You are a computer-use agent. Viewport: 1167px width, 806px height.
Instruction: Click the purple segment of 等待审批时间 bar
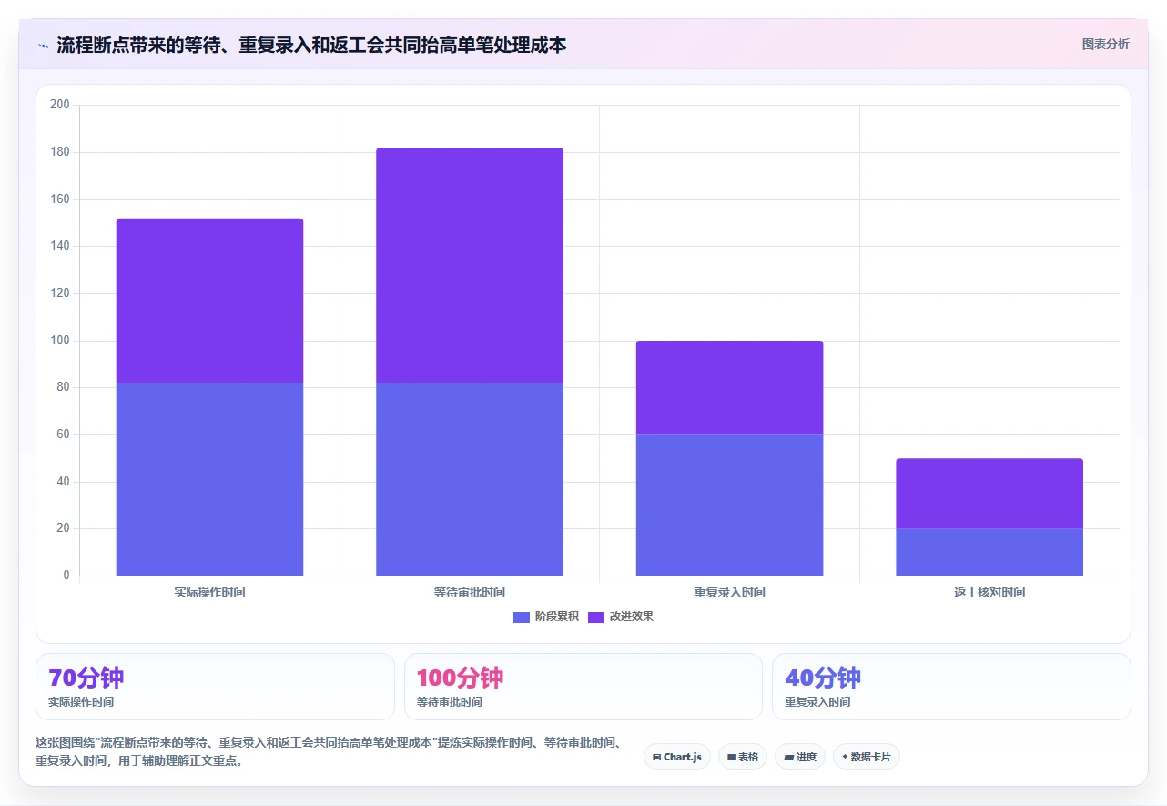click(x=470, y=265)
